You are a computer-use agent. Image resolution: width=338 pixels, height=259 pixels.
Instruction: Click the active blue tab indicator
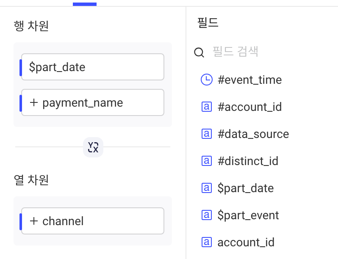click(x=85, y=4)
